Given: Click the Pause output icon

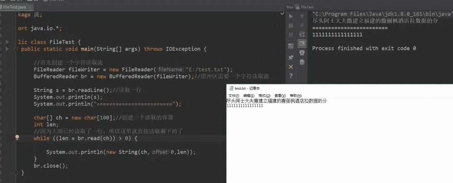Looking at the screenshot, I should coord(291,34).
